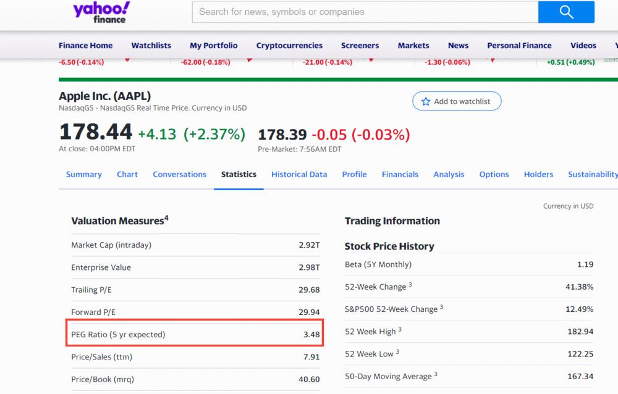Select Cryptocurrencies in the top navigation
The image size is (618, 394).
tap(289, 45)
